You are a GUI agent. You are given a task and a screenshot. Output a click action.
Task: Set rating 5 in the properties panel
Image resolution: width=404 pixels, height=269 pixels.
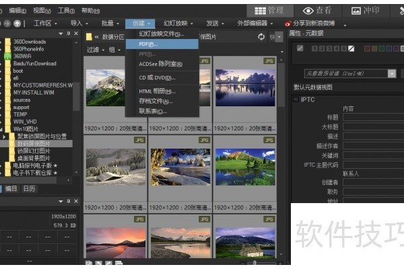(343, 48)
